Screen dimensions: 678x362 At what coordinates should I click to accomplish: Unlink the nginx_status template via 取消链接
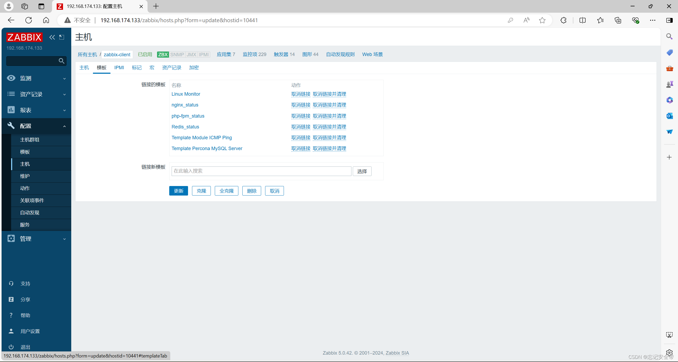(301, 105)
